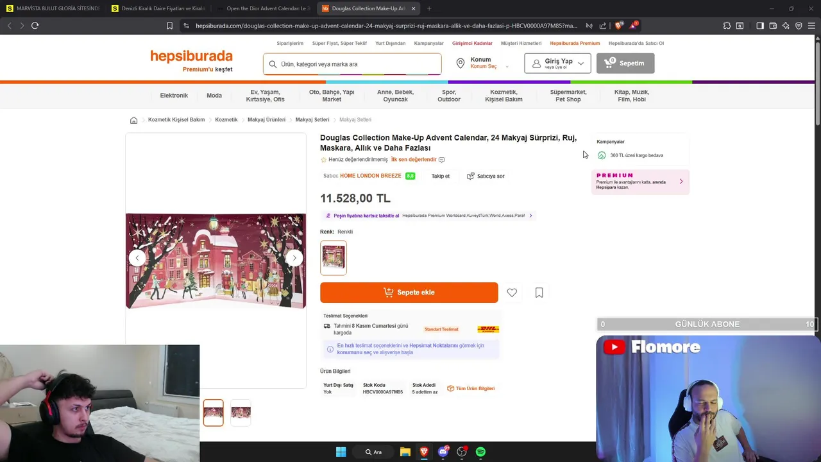Open Spor, Outdoor category menu
821x462 pixels.
coord(449,96)
